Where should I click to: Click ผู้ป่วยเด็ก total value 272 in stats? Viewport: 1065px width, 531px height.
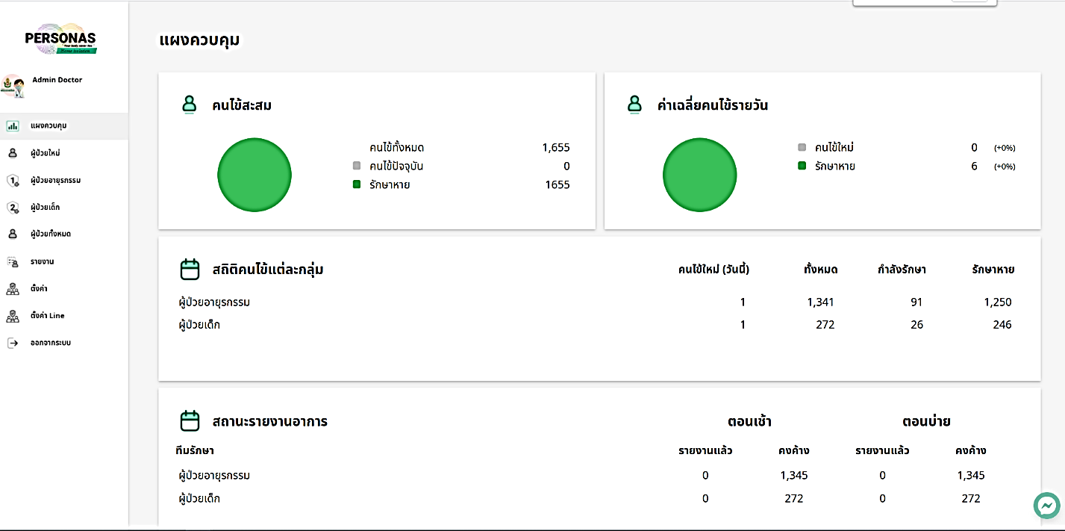[825, 325]
